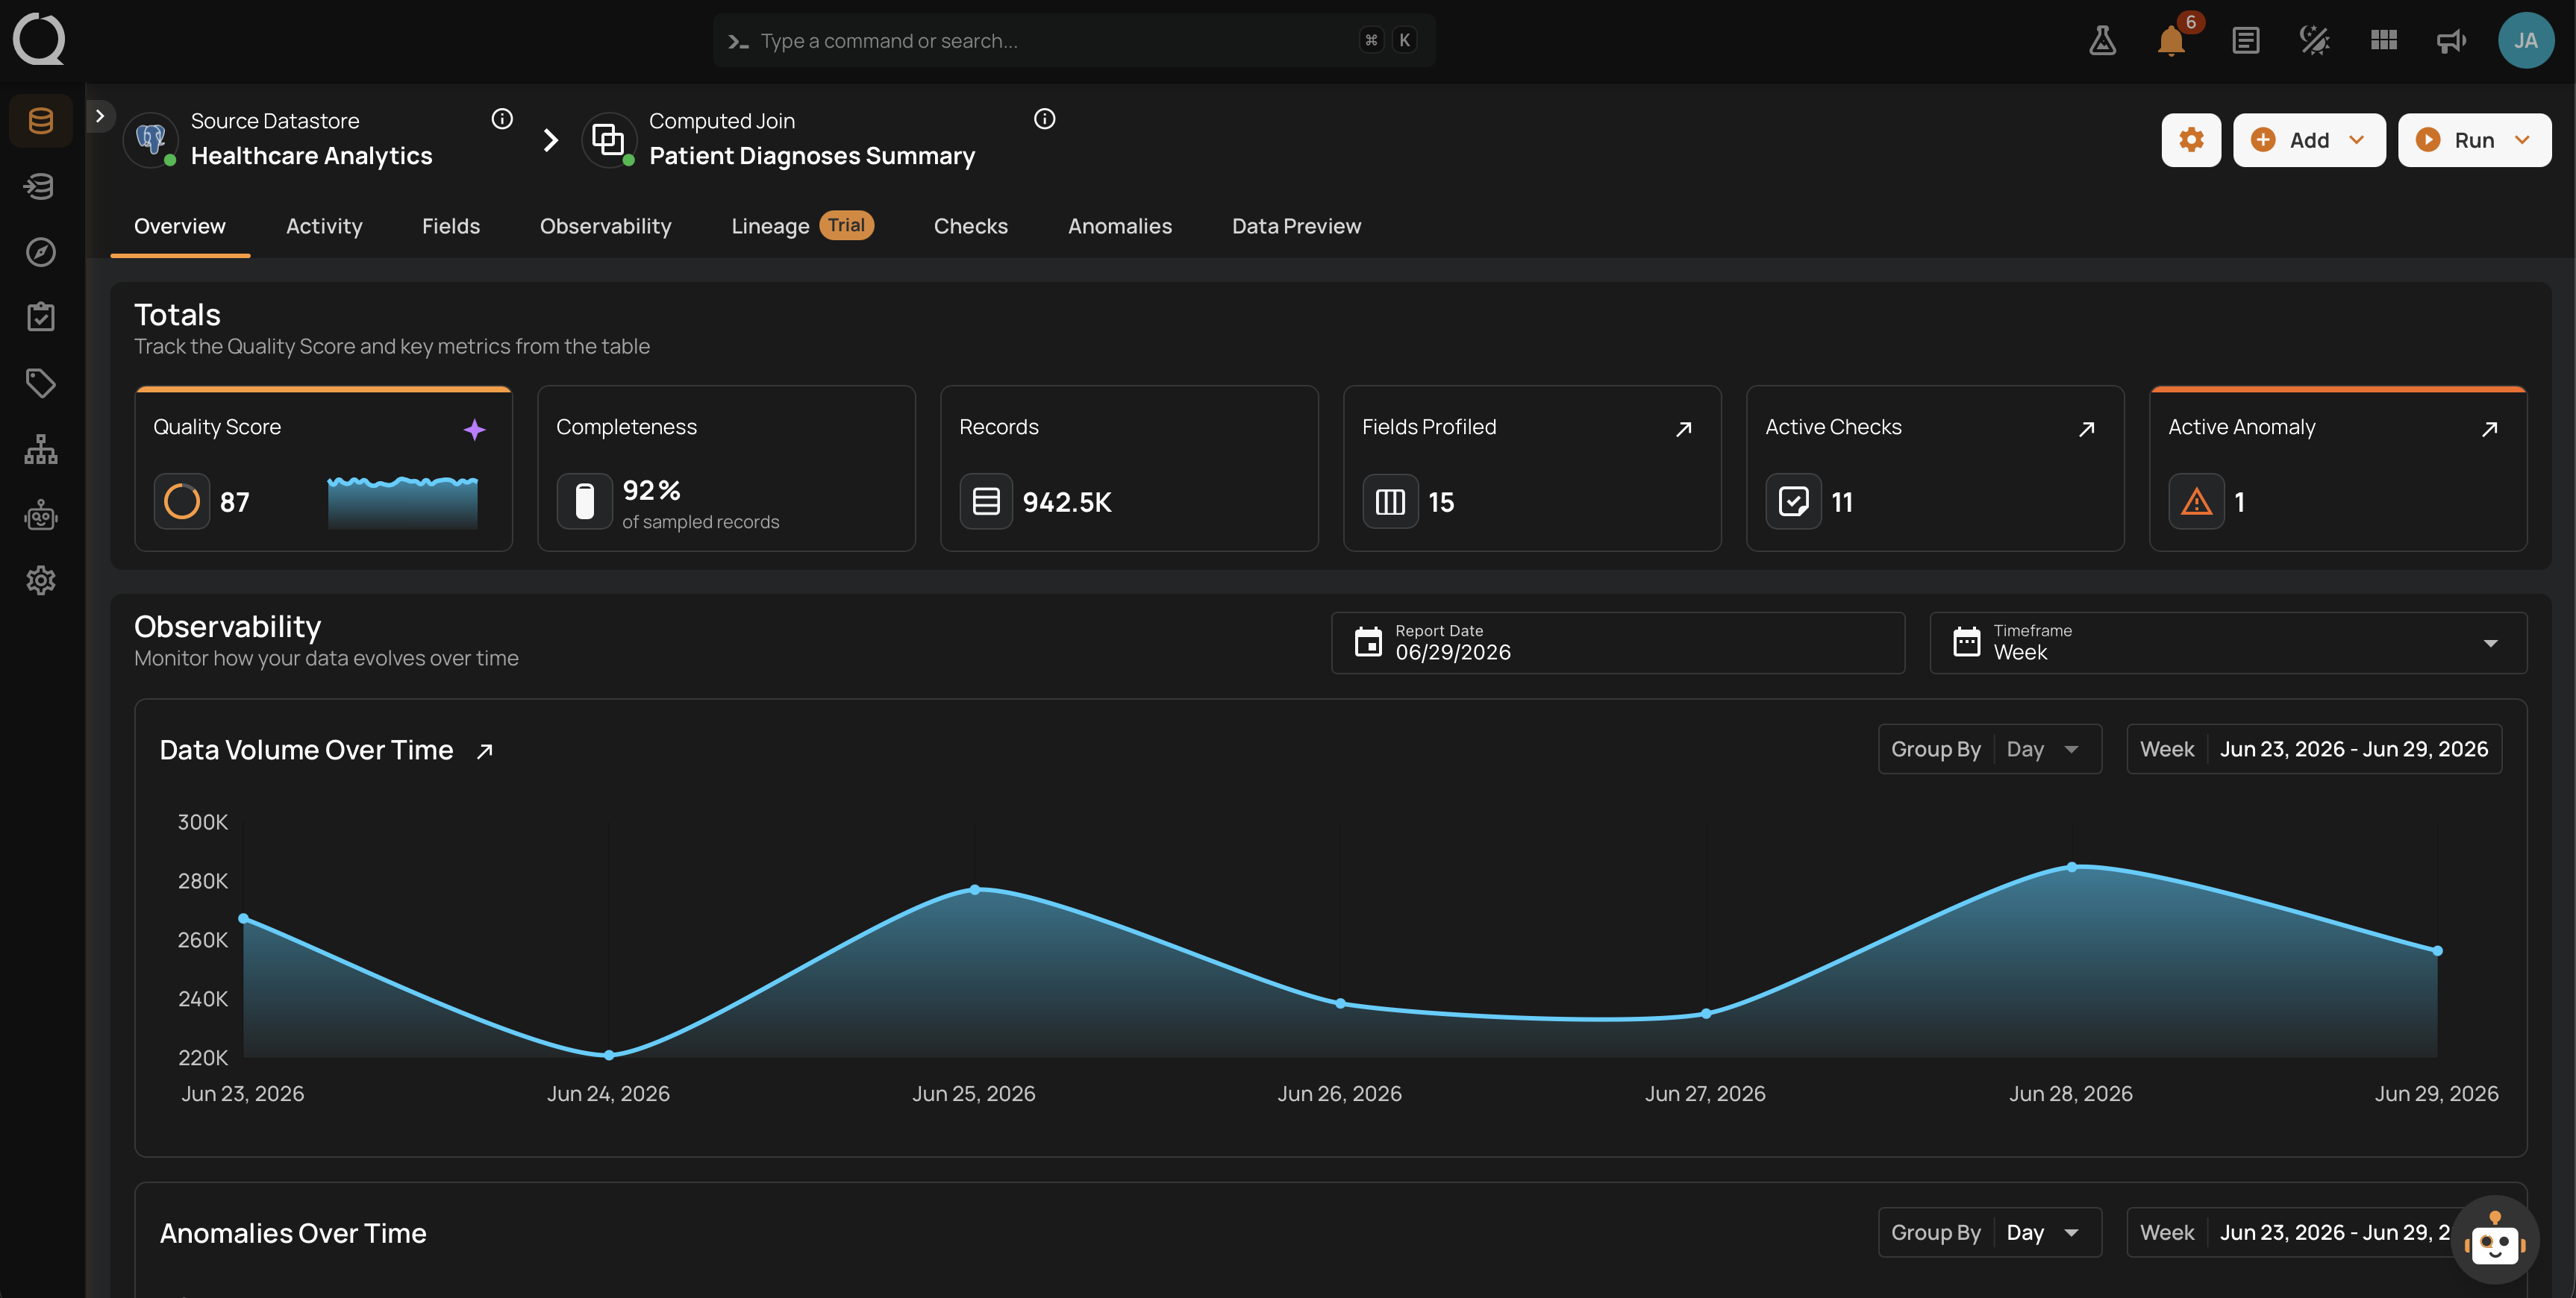This screenshot has height=1298, width=2576.
Task: Click the Quality Score sparkle icon
Action: [475, 430]
